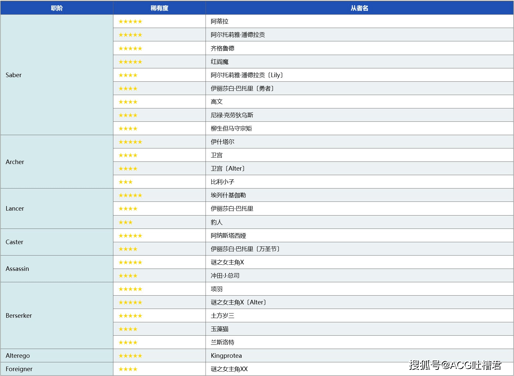Click the servant name 阿蒂拉
Screen dimensions: 514x376
(220, 21)
